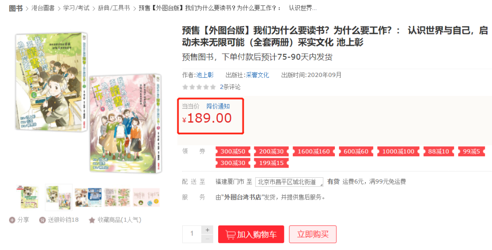492x250 pixels.
Task: Go to 港台圖書 breadcrumb category
Action: coord(43,8)
